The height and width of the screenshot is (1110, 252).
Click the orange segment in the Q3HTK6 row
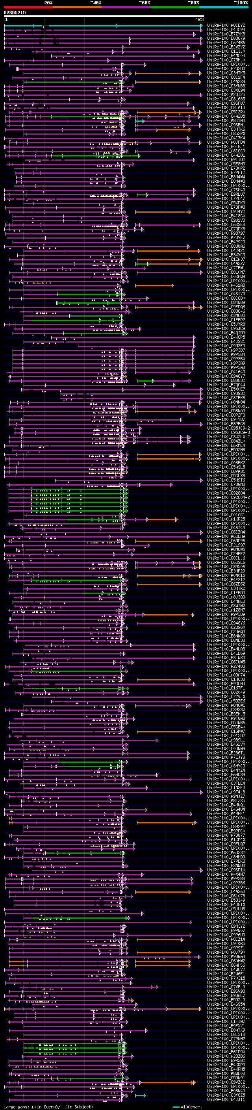click(x=174, y=130)
